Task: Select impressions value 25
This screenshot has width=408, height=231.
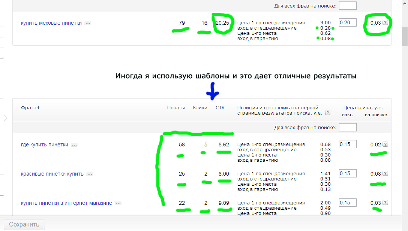Action: pyautogui.click(x=182, y=174)
